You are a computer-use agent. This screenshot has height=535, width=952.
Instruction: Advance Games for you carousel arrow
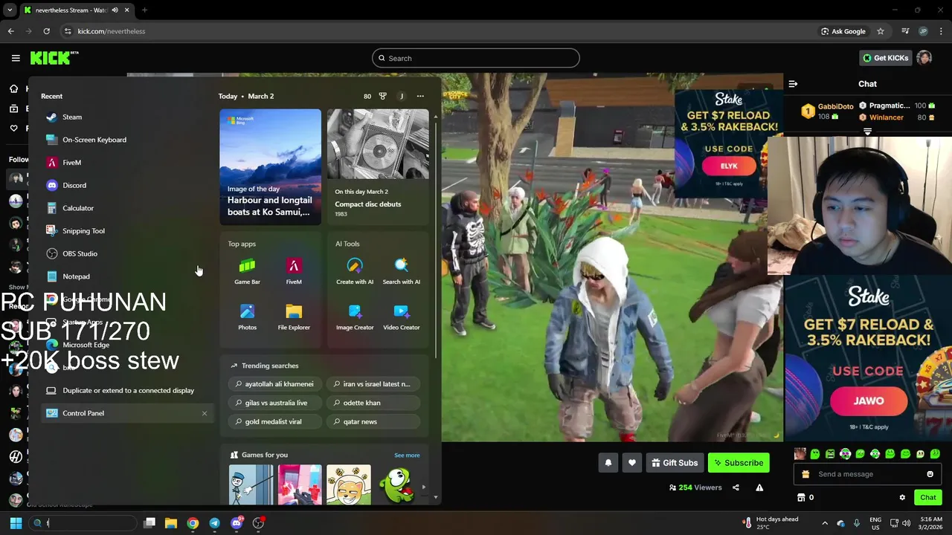tap(424, 487)
